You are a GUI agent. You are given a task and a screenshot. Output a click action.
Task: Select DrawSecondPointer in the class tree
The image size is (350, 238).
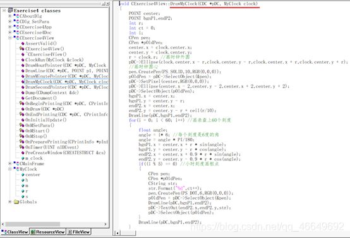pos(66,87)
